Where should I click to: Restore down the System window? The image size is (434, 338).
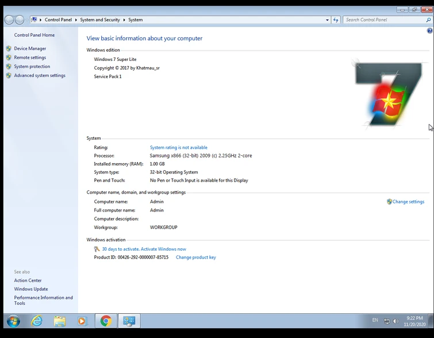(x=414, y=10)
